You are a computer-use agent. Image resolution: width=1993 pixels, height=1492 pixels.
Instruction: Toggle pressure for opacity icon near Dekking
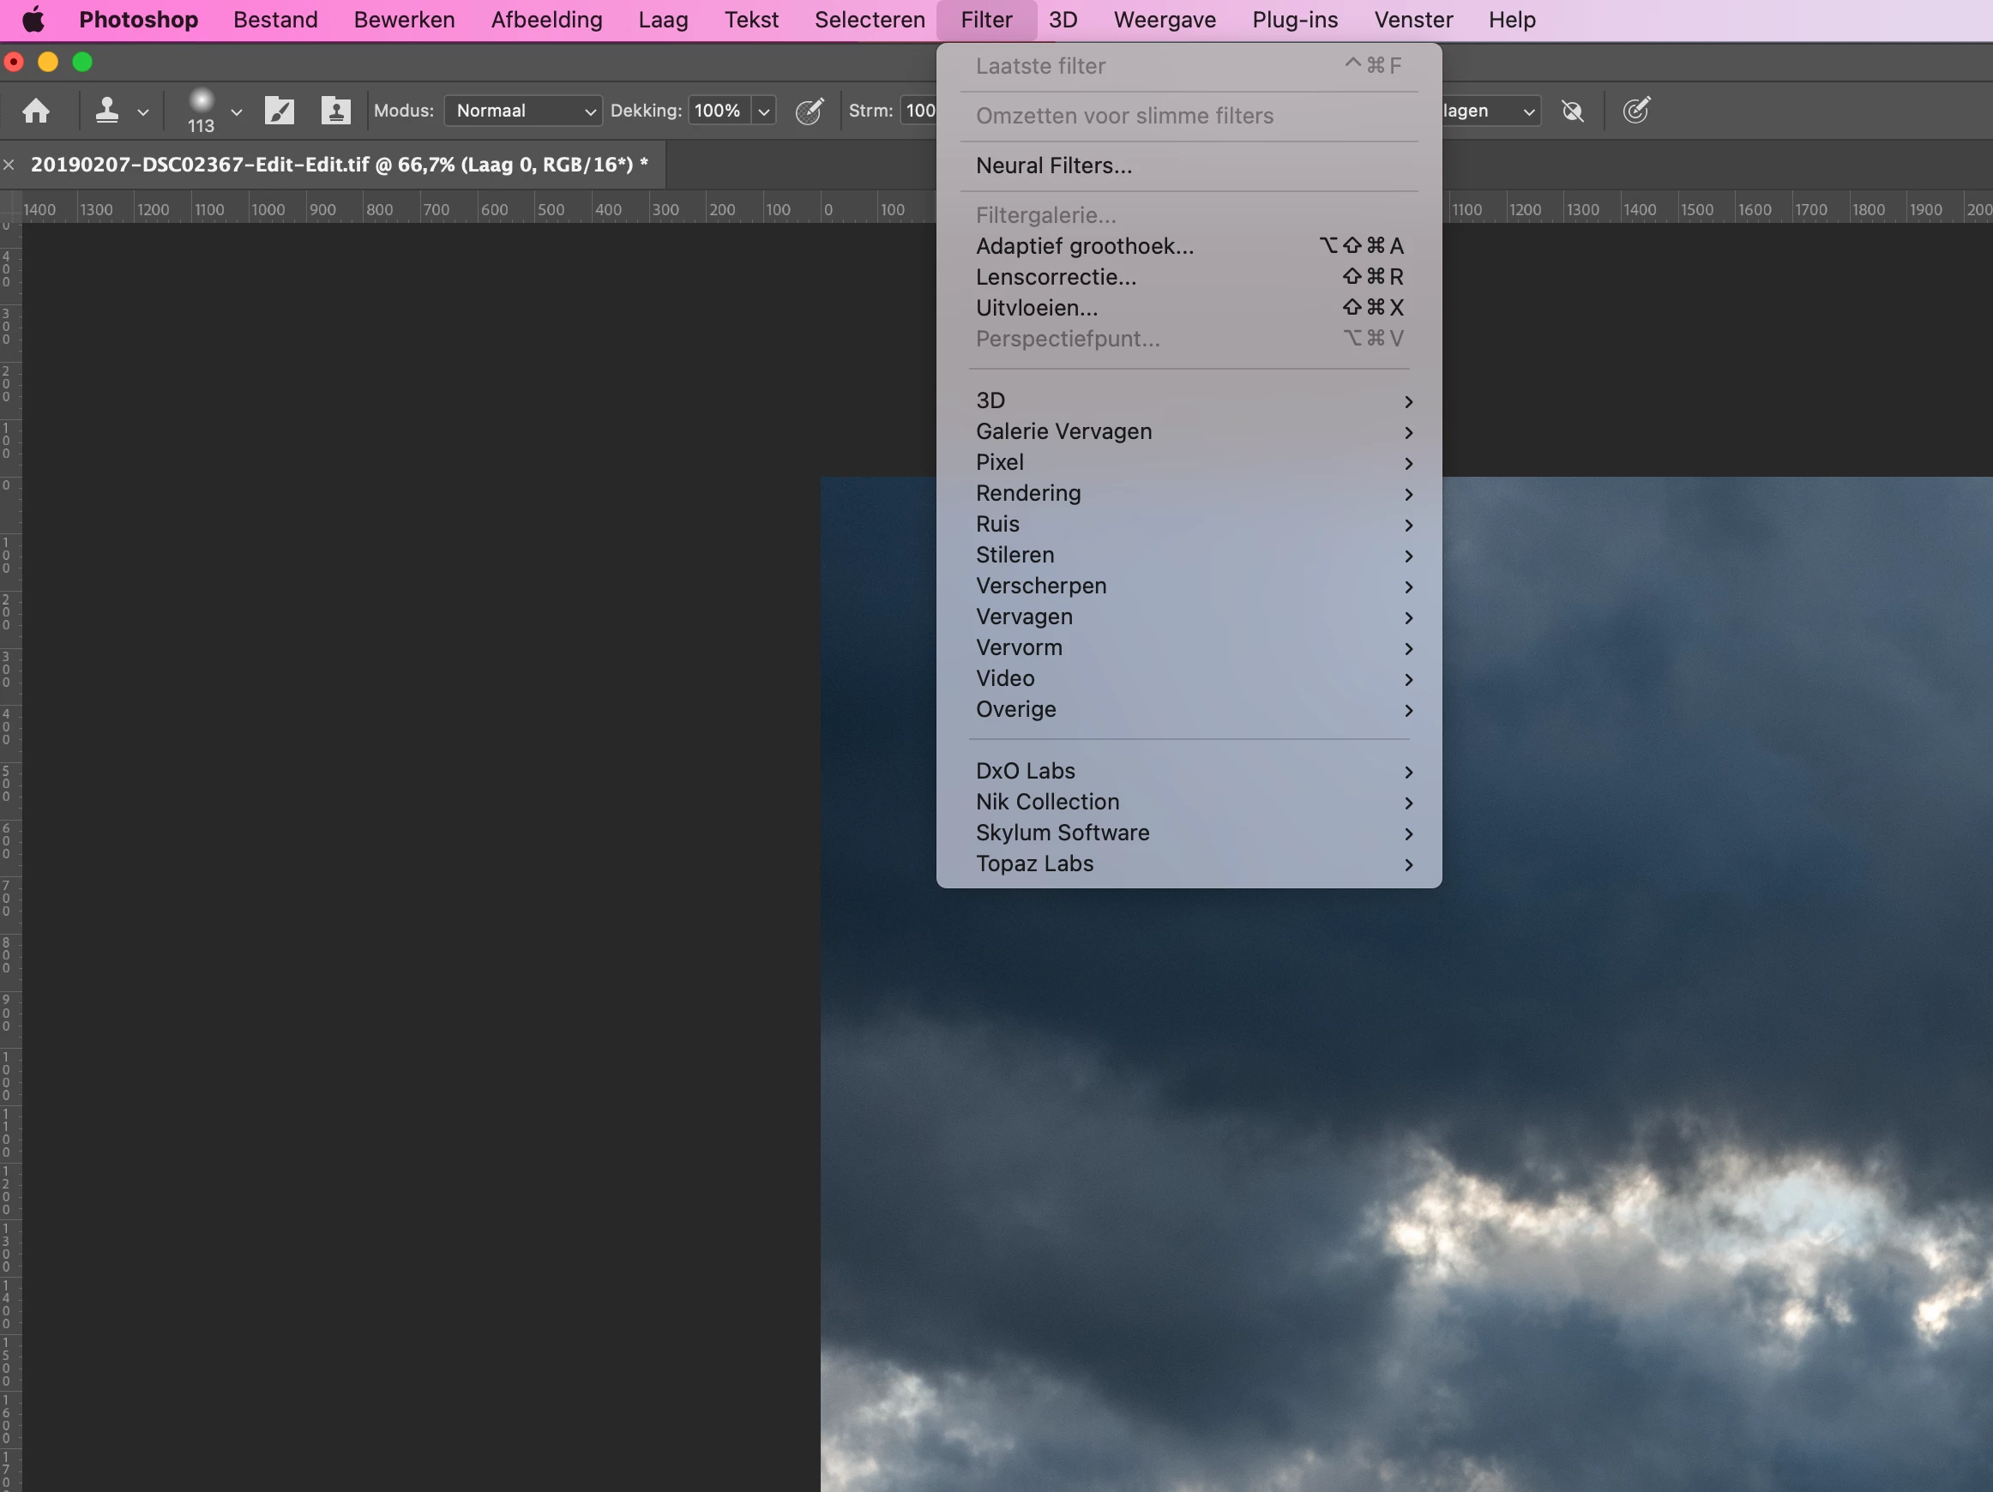(x=808, y=111)
